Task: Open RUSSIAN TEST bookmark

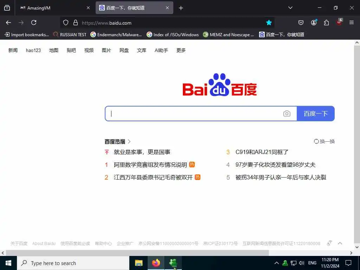Action: click(70, 35)
